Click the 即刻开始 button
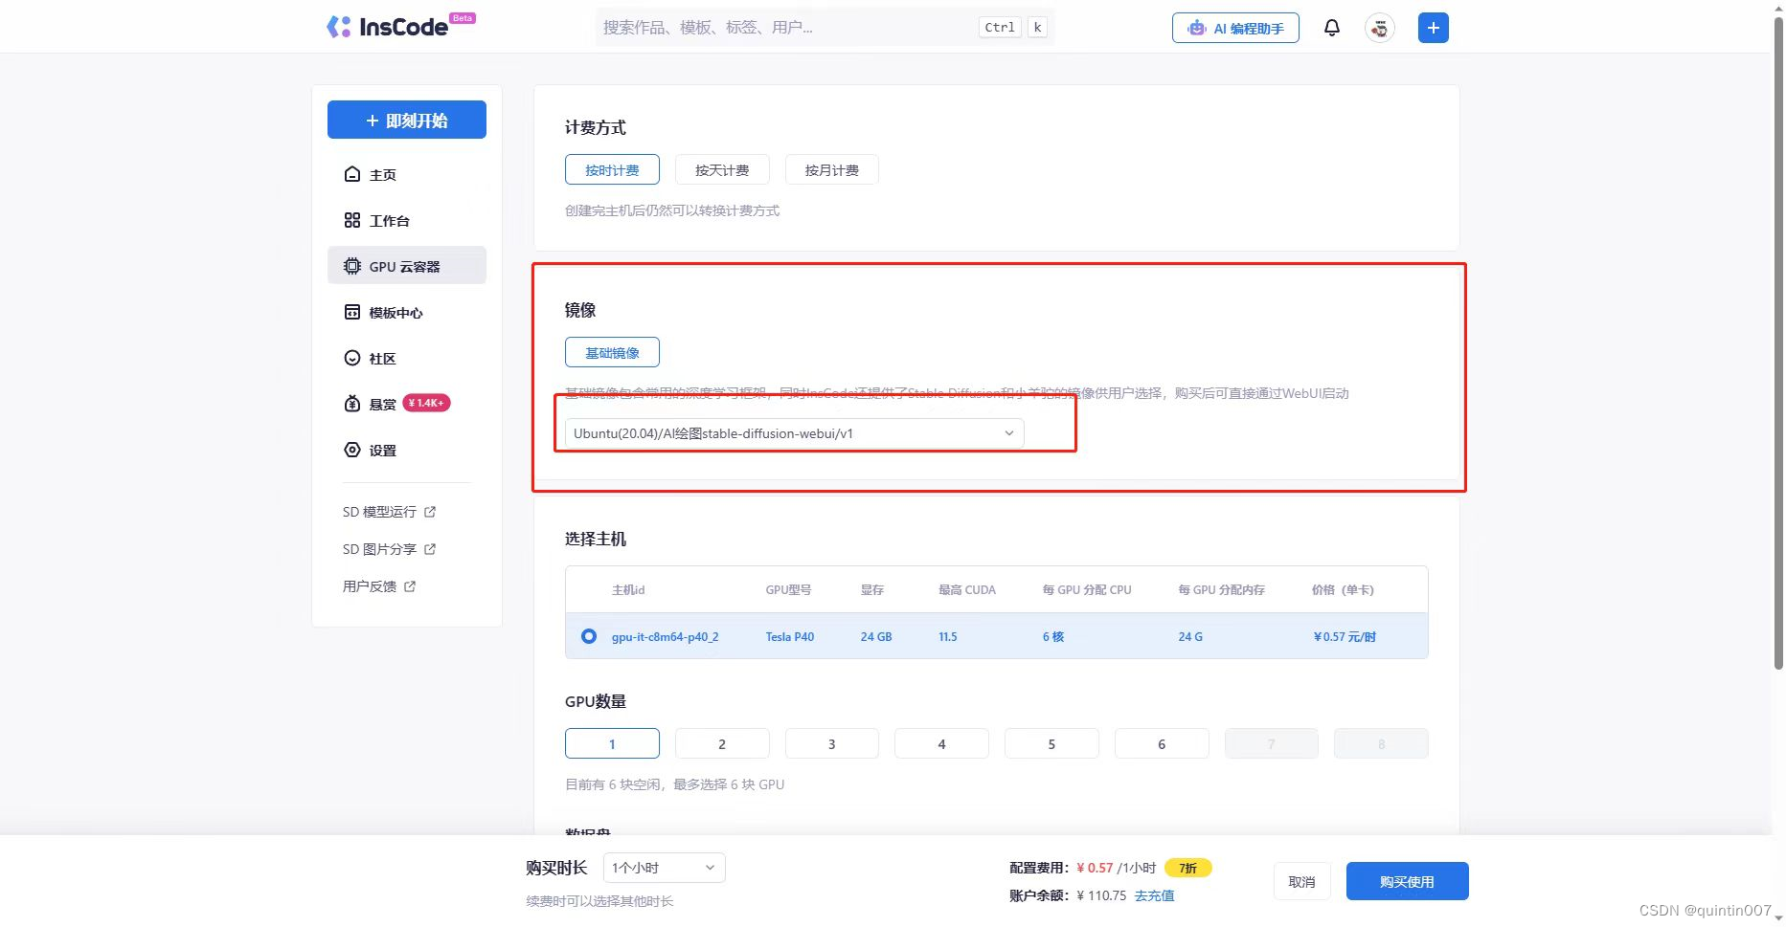The width and height of the screenshot is (1786, 927). (407, 120)
